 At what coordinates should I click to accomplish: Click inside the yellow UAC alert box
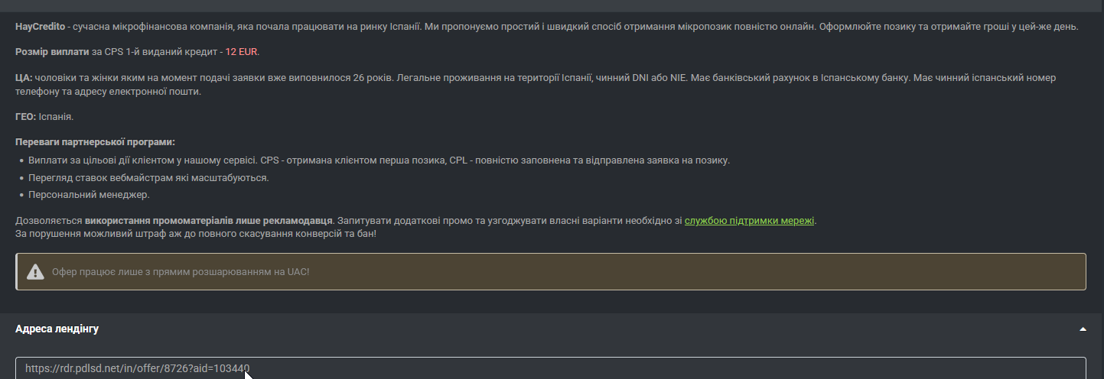(x=689, y=272)
